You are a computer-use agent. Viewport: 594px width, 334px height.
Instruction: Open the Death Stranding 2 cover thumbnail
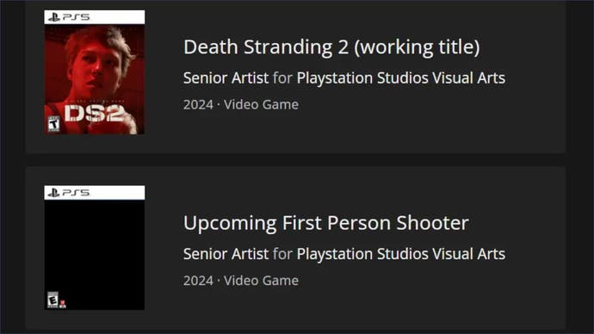click(95, 72)
